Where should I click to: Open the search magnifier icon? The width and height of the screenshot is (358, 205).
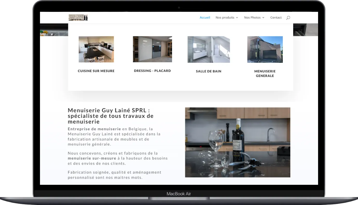click(288, 18)
